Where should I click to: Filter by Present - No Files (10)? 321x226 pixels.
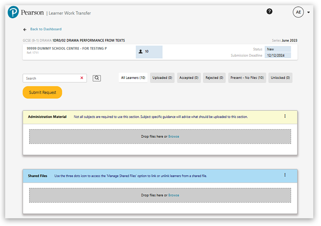(247, 78)
